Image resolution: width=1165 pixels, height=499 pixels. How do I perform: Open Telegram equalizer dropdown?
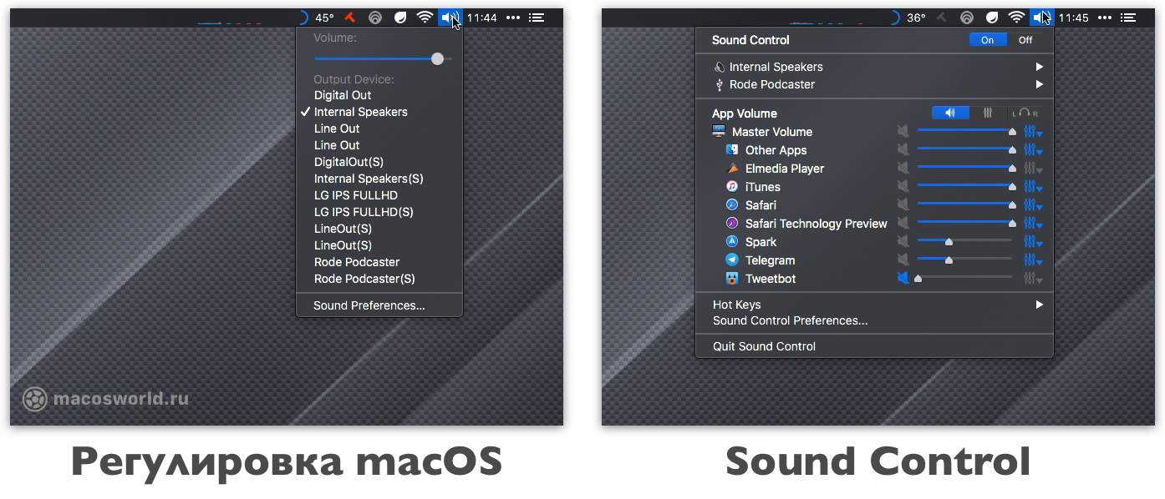click(x=1034, y=260)
